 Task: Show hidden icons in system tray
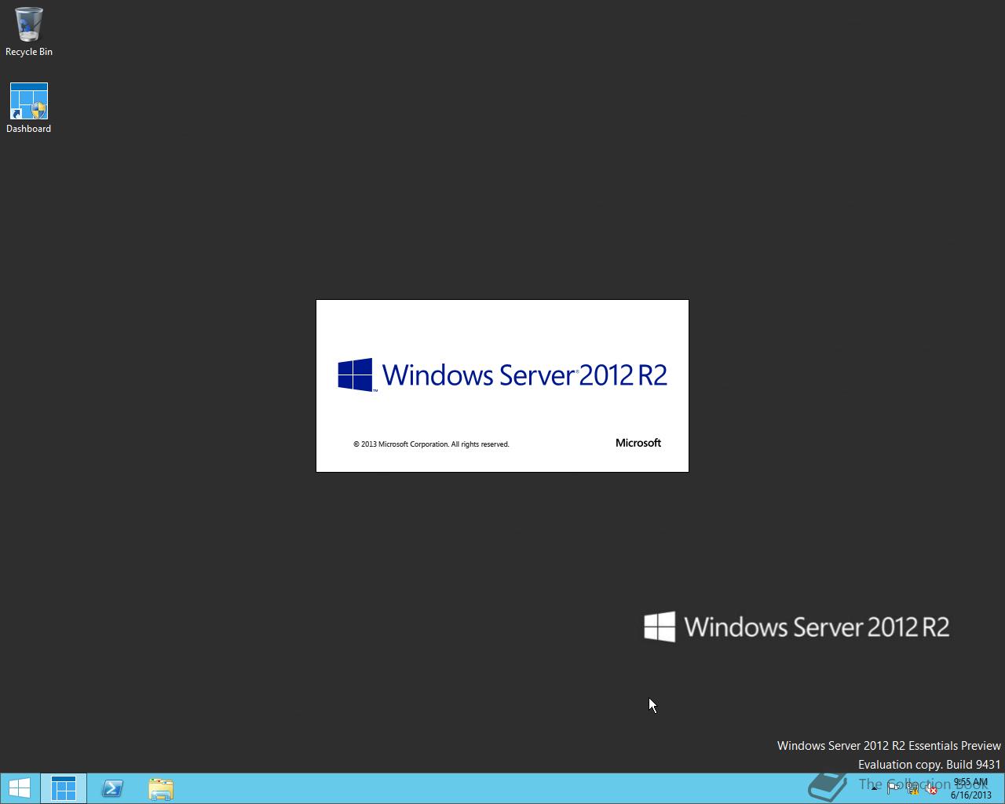pos(874,789)
